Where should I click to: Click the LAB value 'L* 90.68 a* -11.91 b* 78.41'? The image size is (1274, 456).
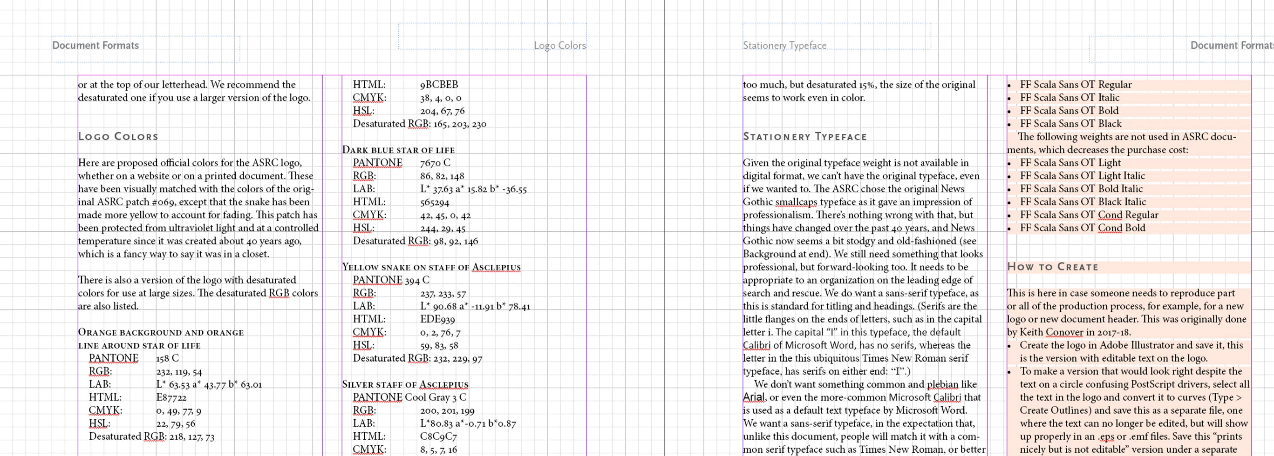click(475, 306)
